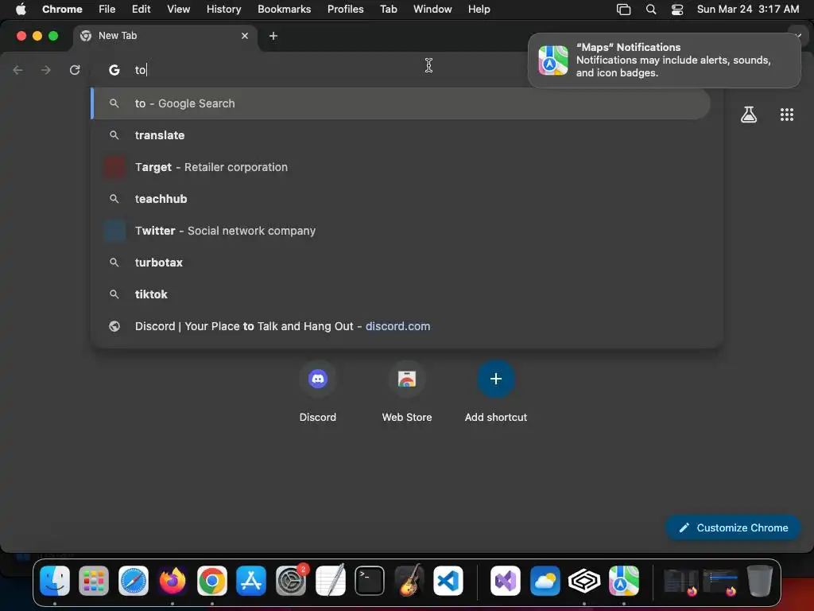Open the Help menu
The width and height of the screenshot is (814, 611).
[x=479, y=10]
